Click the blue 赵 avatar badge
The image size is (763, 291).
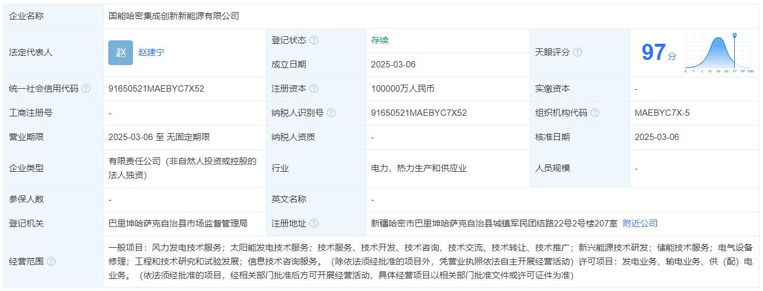pyautogui.click(x=120, y=52)
